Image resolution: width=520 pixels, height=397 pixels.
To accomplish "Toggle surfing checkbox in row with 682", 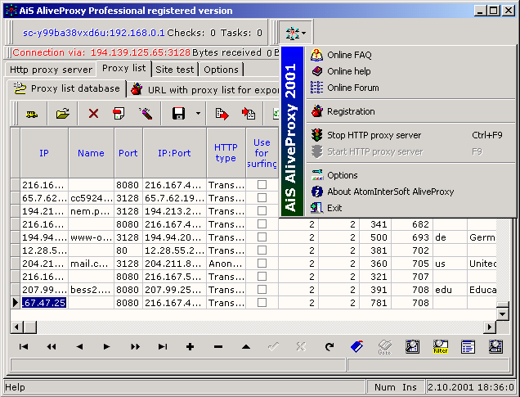I will [x=262, y=224].
